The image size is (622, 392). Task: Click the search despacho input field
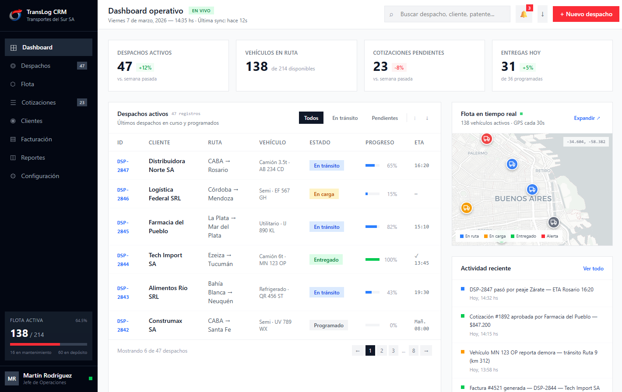coord(446,14)
